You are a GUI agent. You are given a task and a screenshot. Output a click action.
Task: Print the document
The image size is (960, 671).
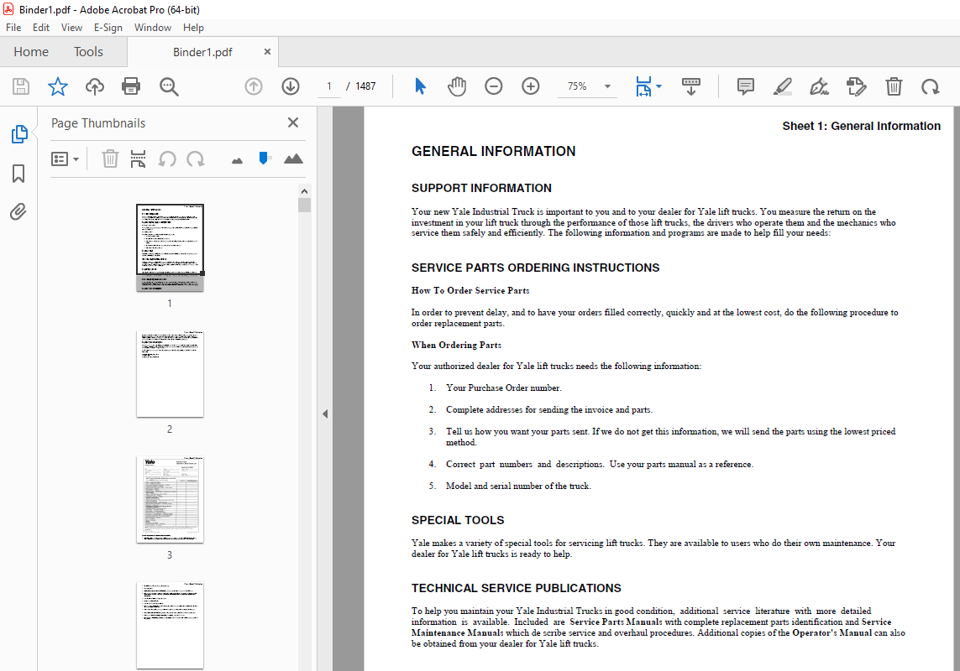click(x=131, y=86)
